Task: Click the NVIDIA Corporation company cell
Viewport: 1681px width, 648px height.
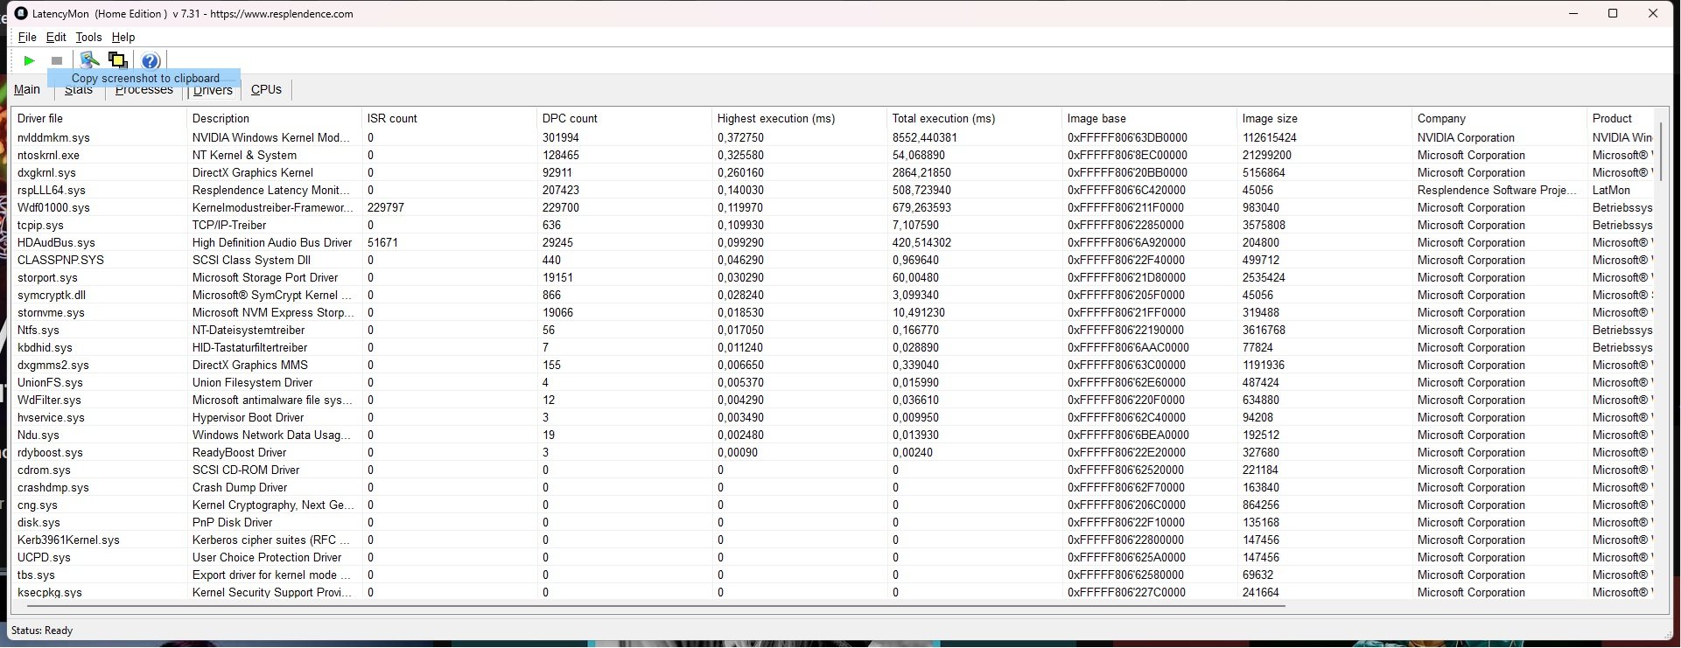Action: point(1466,137)
